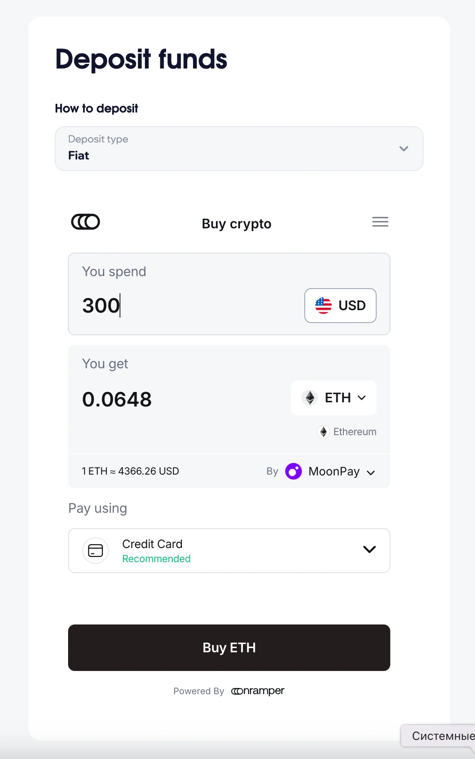
Task: Open the ETH token selector
Action: point(334,398)
